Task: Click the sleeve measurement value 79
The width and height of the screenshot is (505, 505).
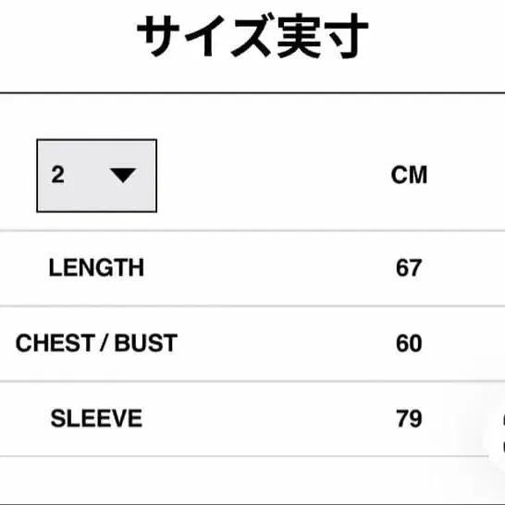Action: pyautogui.click(x=409, y=418)
